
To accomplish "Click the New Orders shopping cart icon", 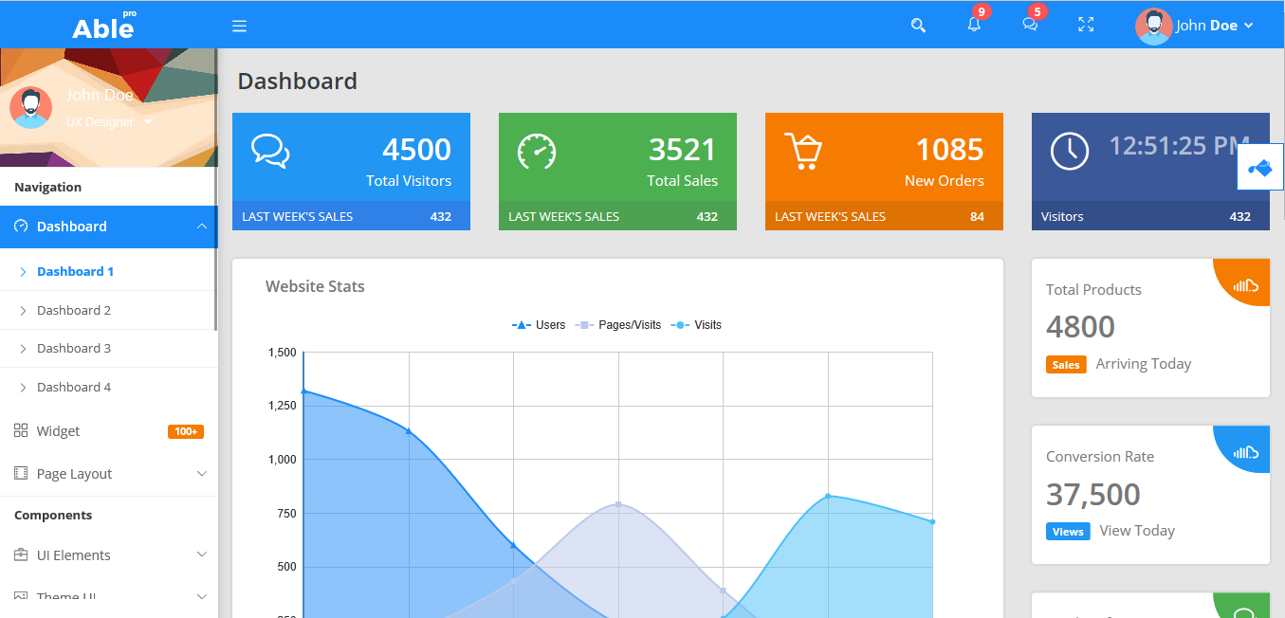I will 803,152.
